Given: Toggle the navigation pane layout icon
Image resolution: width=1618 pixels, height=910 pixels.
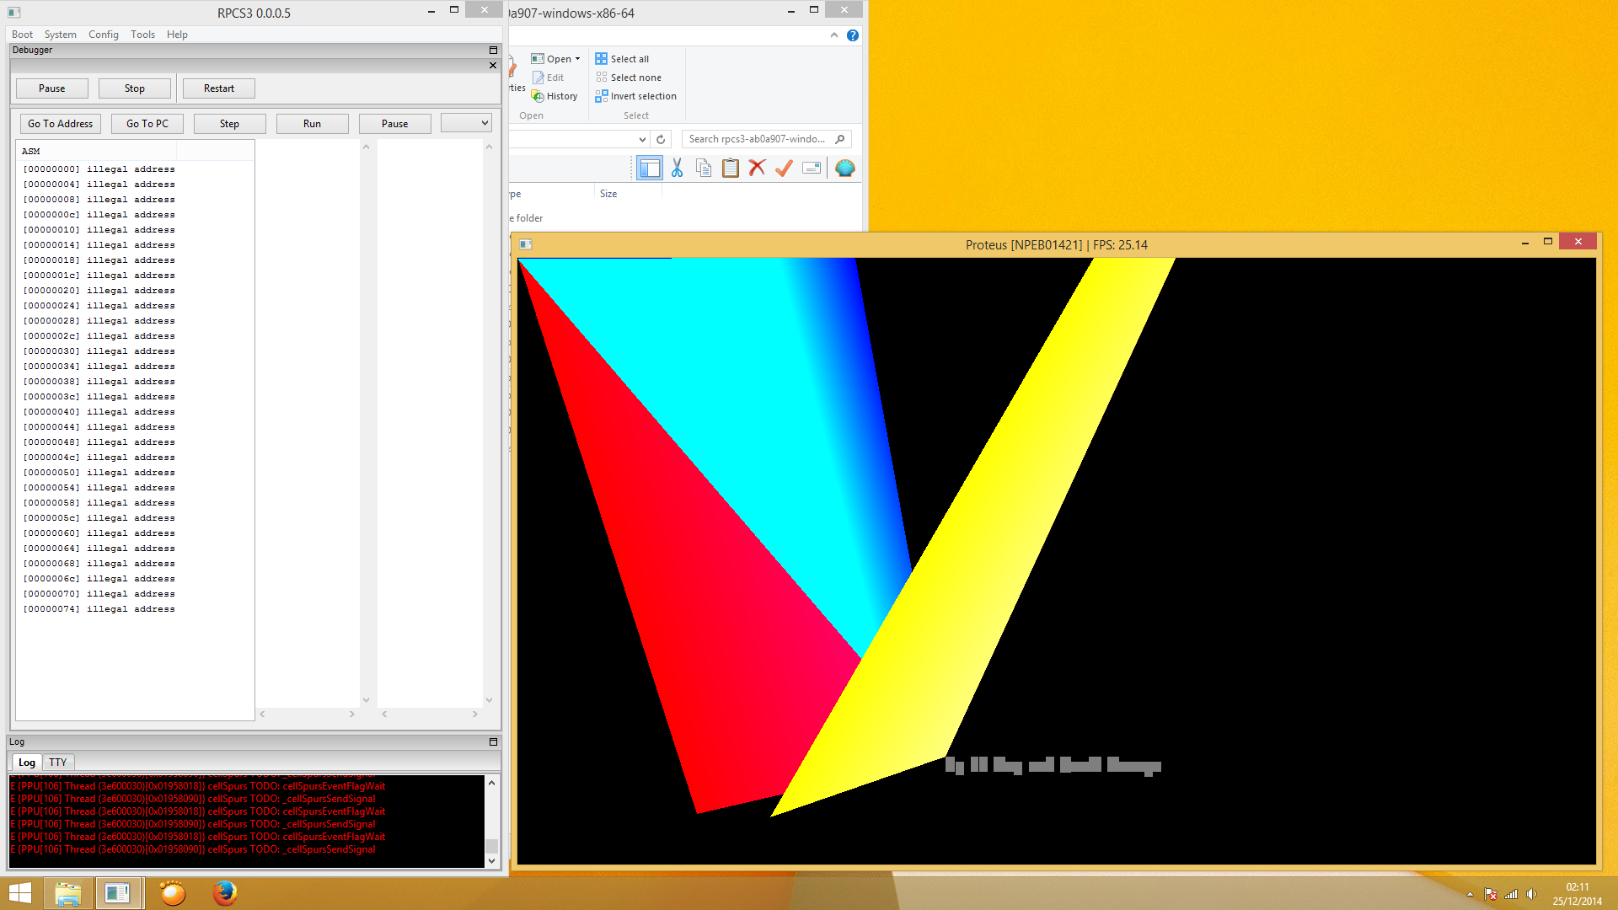Looking at the screenshot, I should 650,169.
